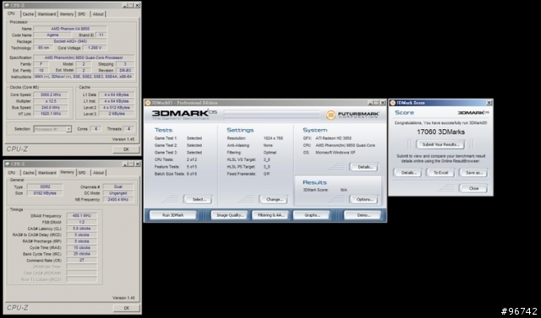Open the Graphs... tool

pyautogui.click(x=312, y=215)
